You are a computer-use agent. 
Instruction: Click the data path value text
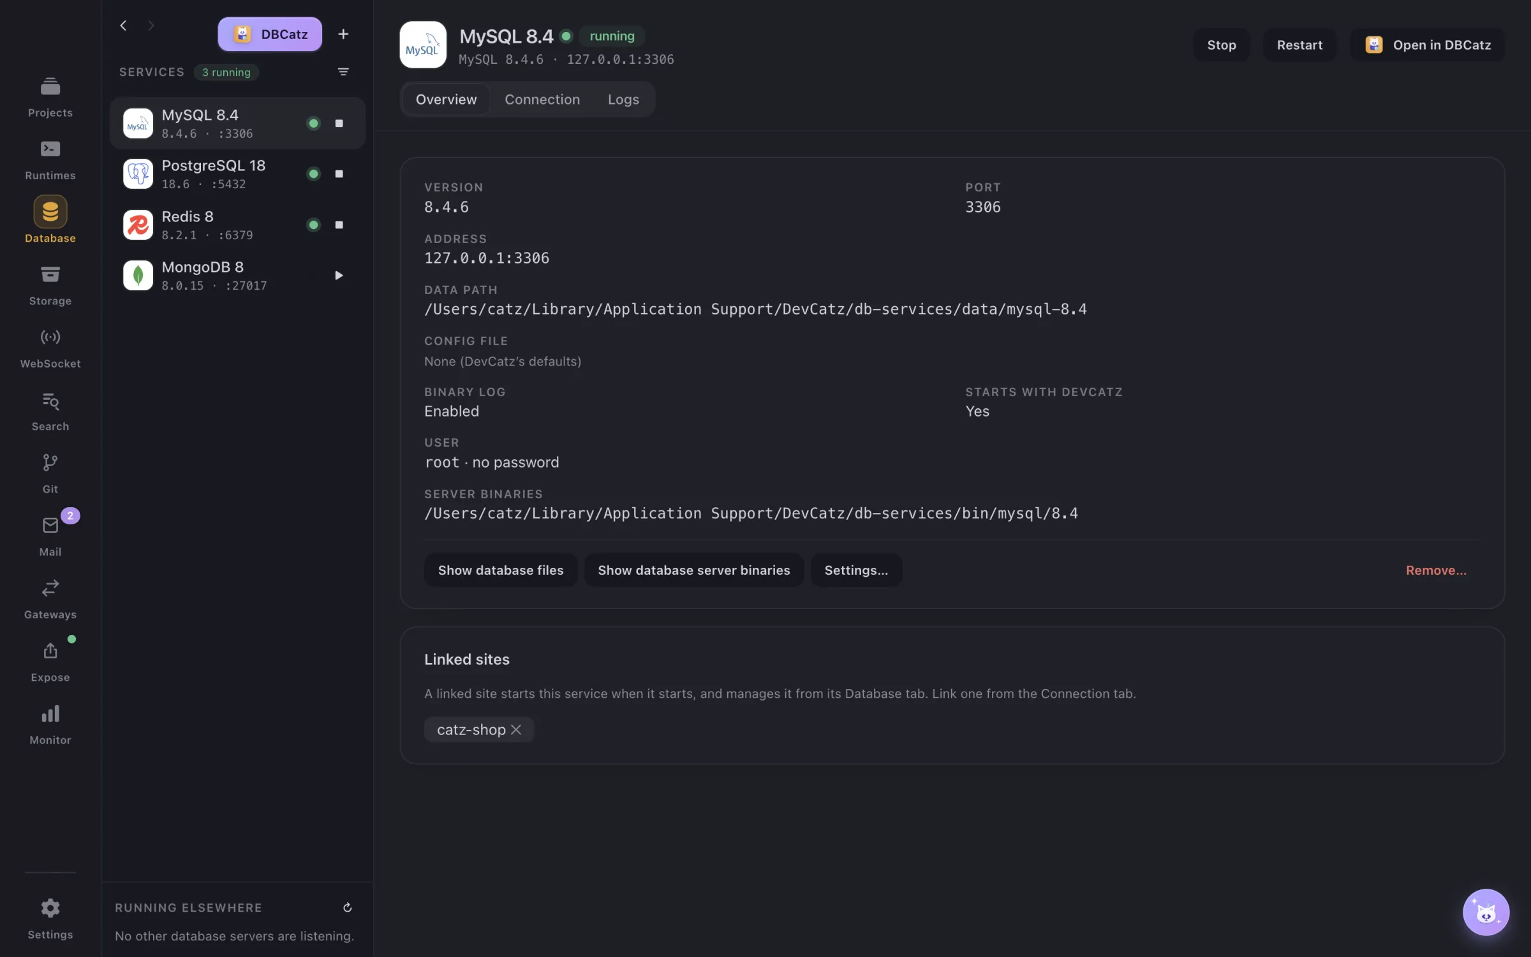click(755, 309)
